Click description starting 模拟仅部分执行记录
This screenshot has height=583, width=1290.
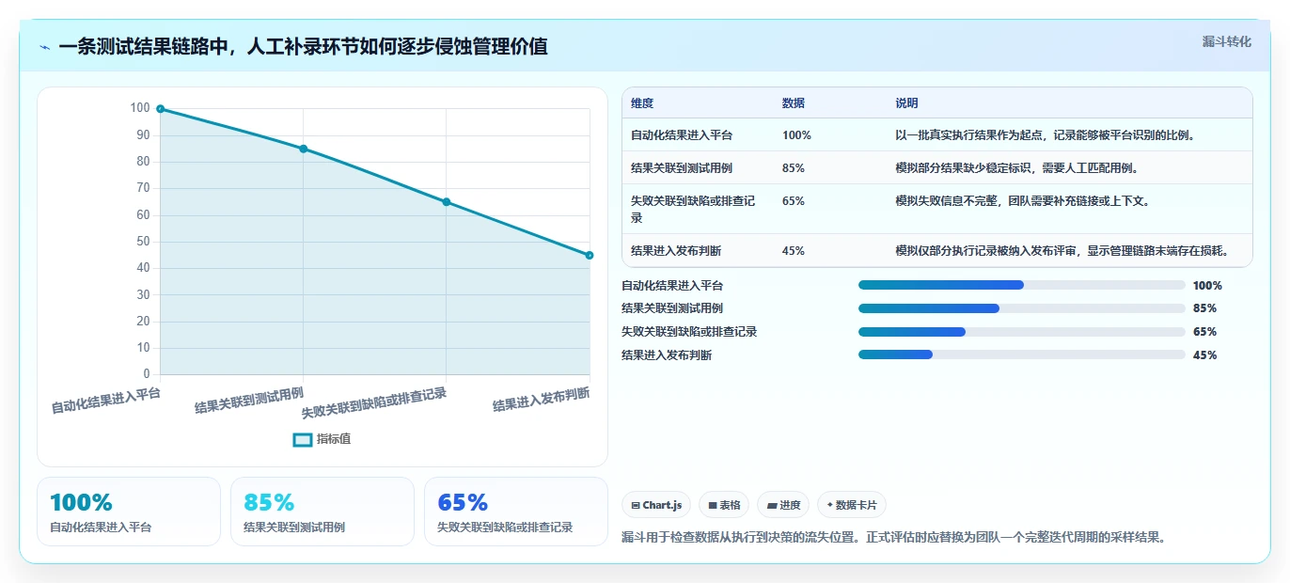tap(1062, 251)
